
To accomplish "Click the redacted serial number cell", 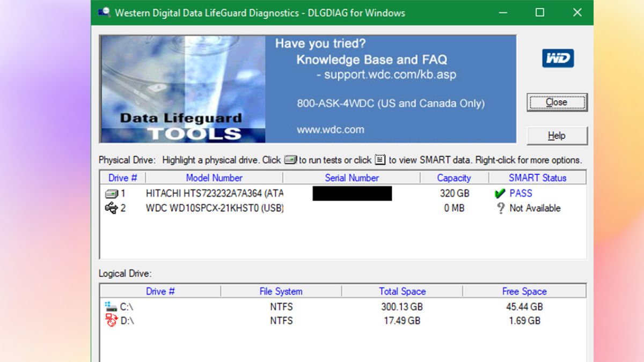I will pyautogui.click(x=352, y=194).
